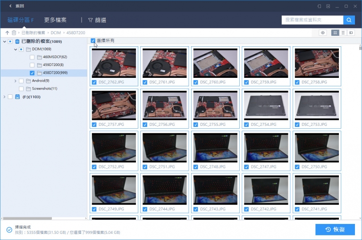Click the 460MSDCF folder icon
Image resolution: width=362 pixels, height=240 pixels.
point(40,57)
